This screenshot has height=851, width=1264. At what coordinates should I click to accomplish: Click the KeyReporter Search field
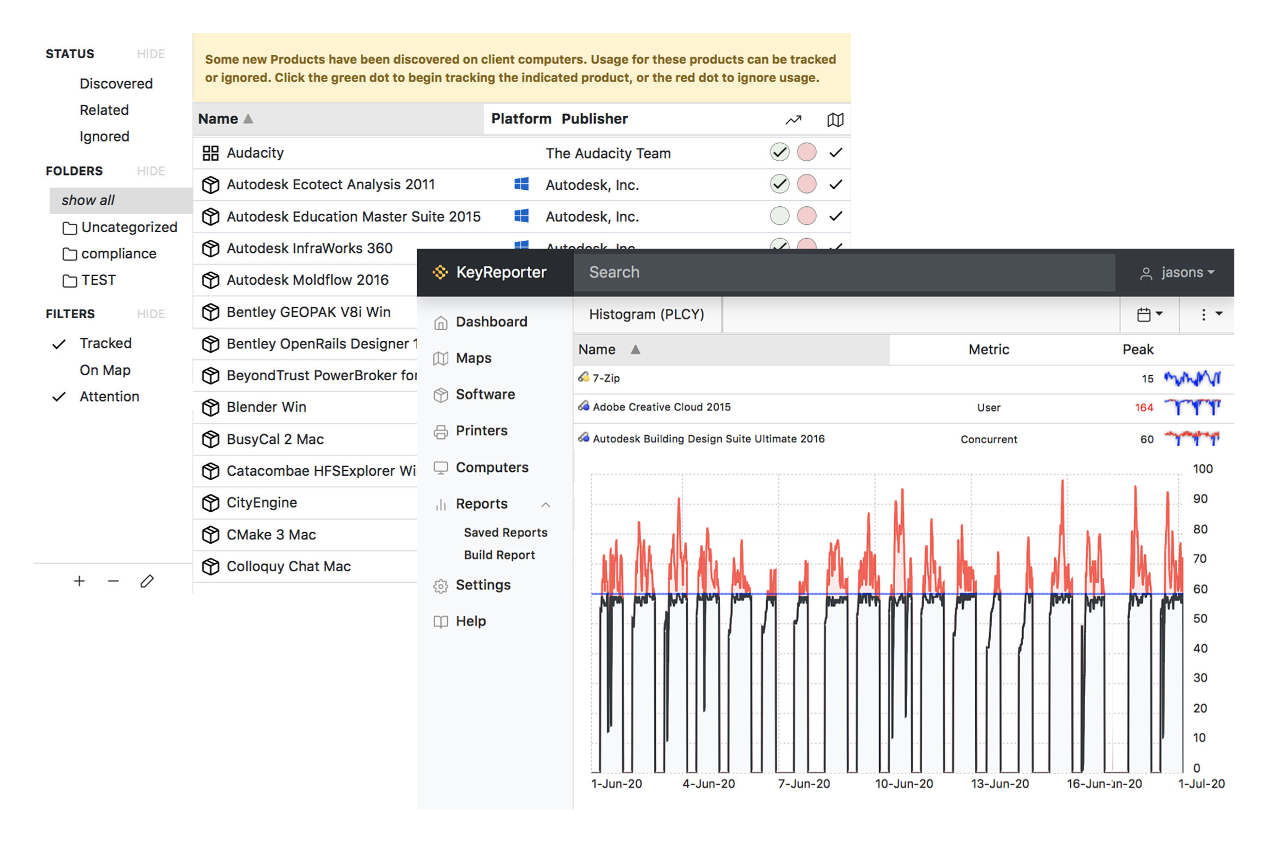[844, 273]
